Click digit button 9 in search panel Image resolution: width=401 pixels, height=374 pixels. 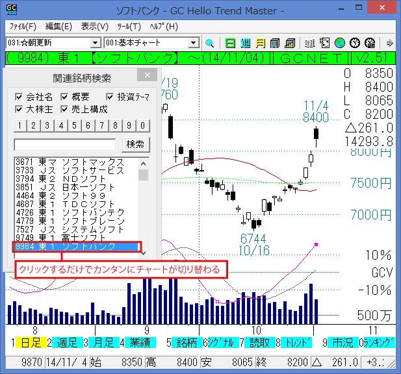pyautogui.click(x=129, y=125)
